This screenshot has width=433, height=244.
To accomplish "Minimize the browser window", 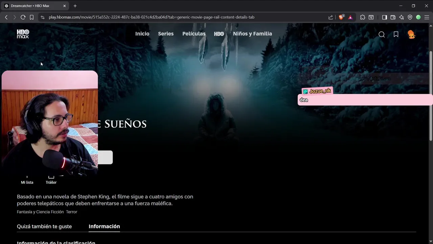I will [x=401, y=6].
